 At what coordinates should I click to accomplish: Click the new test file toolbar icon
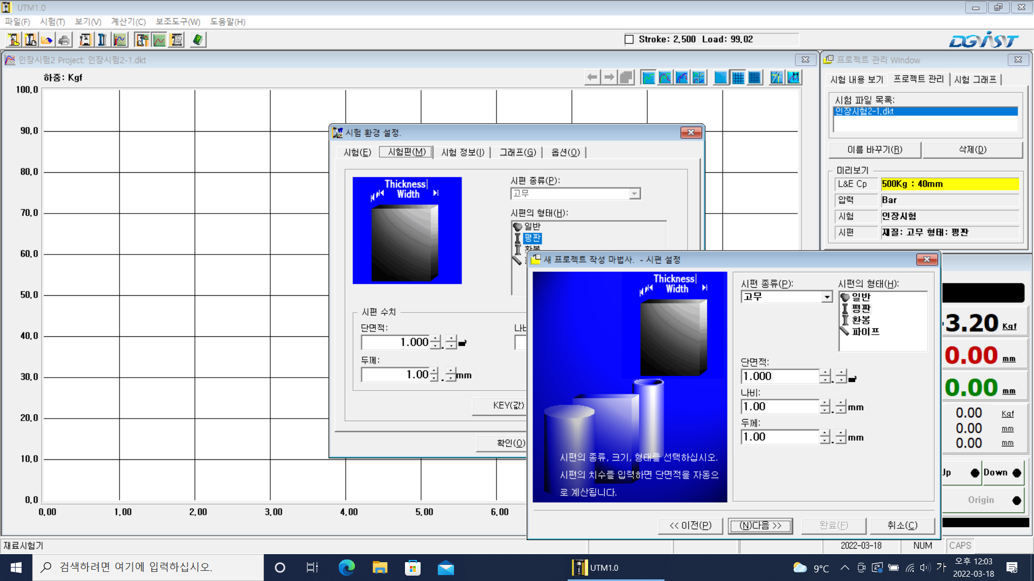pos(31,40)
